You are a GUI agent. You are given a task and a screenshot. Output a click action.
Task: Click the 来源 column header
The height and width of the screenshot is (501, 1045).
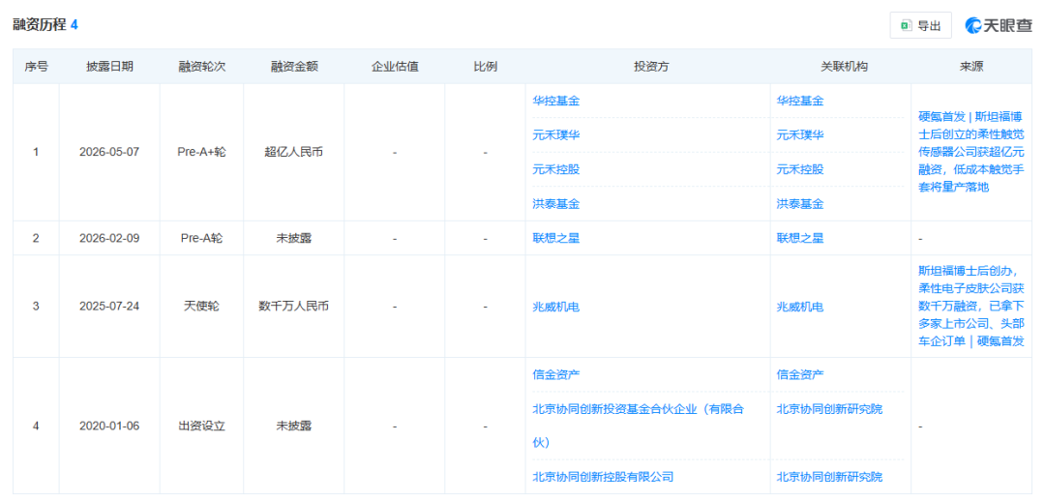click(971, 67)
